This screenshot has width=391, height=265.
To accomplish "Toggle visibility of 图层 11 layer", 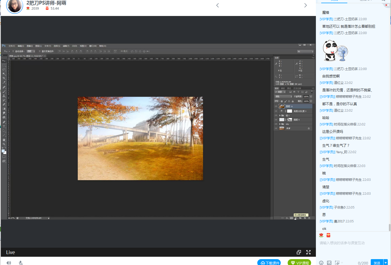I will [276, 106].
